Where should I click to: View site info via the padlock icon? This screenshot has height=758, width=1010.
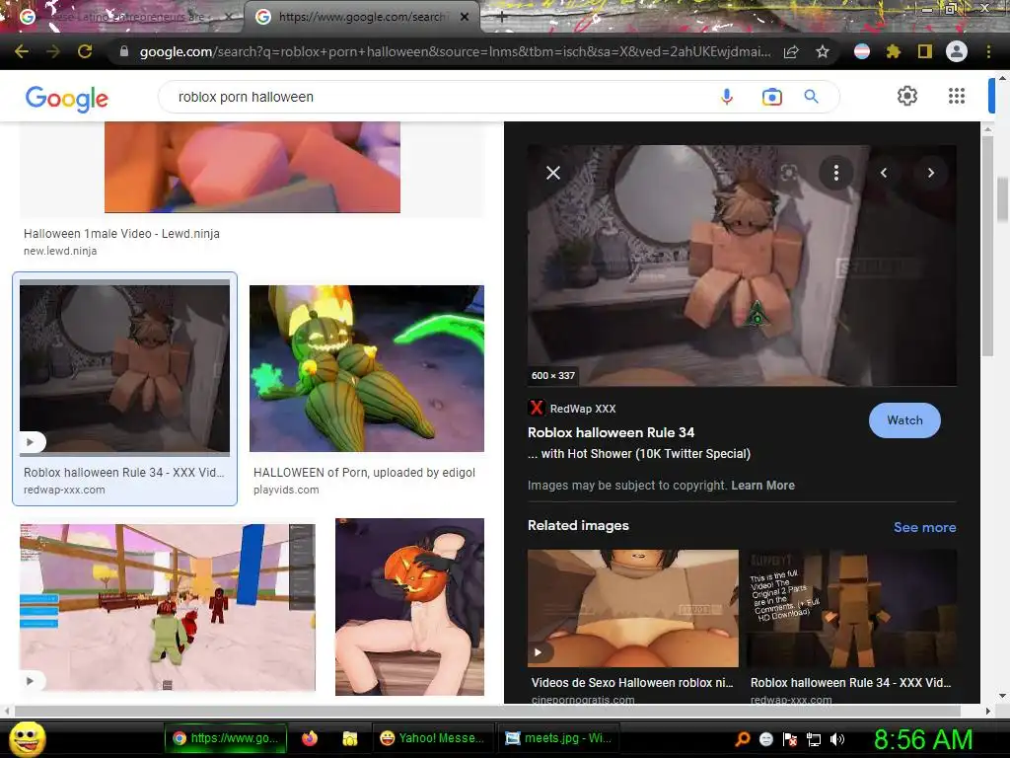(124, 51)
